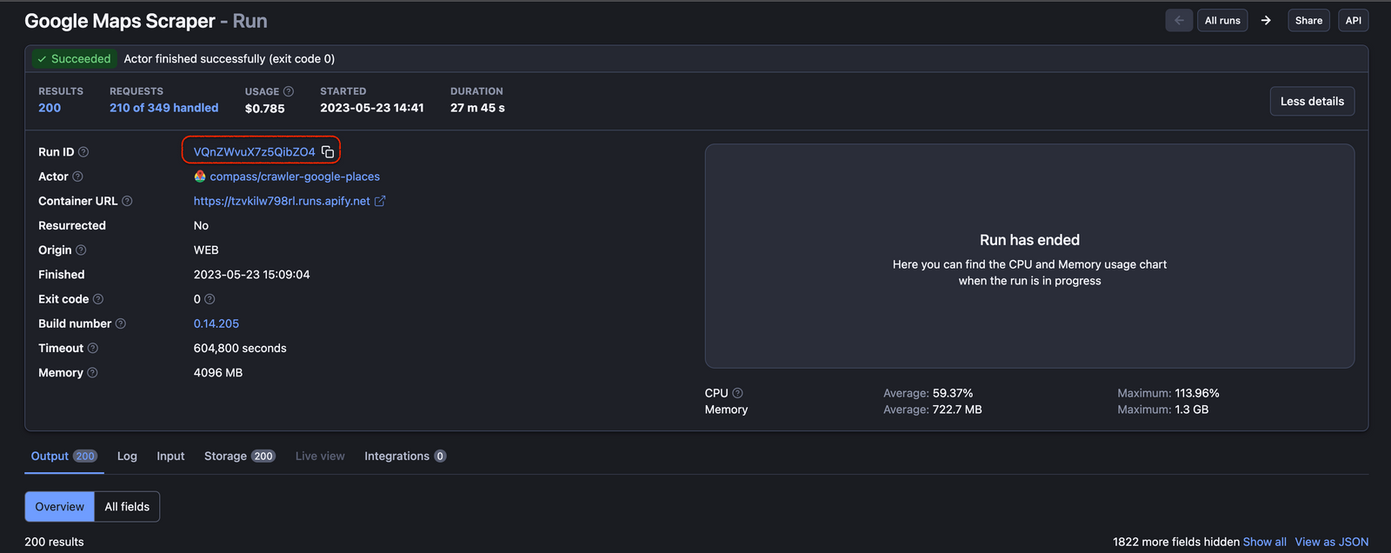The height and width of the screenshot is (553, 1391).
Task: Open the compass/crawler-google-places actor link
Action: point(294,177)
